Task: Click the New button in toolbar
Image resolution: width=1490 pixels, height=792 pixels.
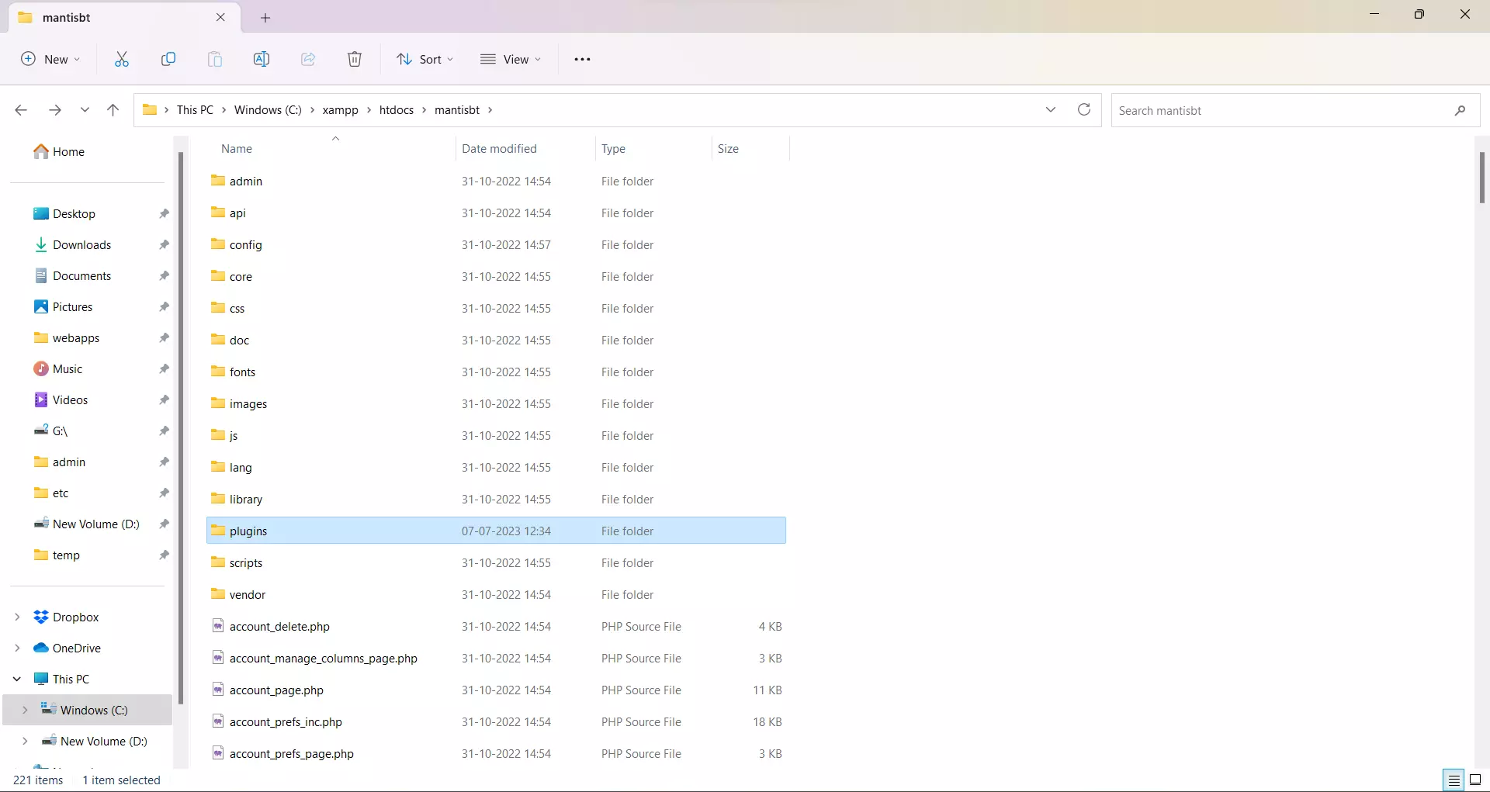Action: (x=50, y=59)
